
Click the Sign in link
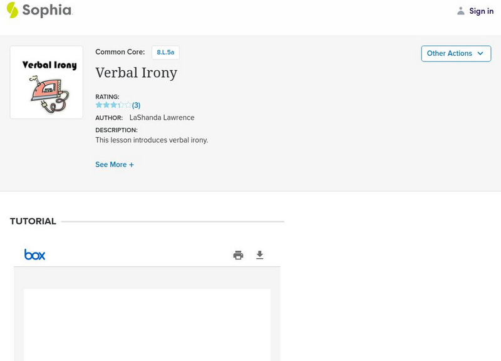pos(481,11)
